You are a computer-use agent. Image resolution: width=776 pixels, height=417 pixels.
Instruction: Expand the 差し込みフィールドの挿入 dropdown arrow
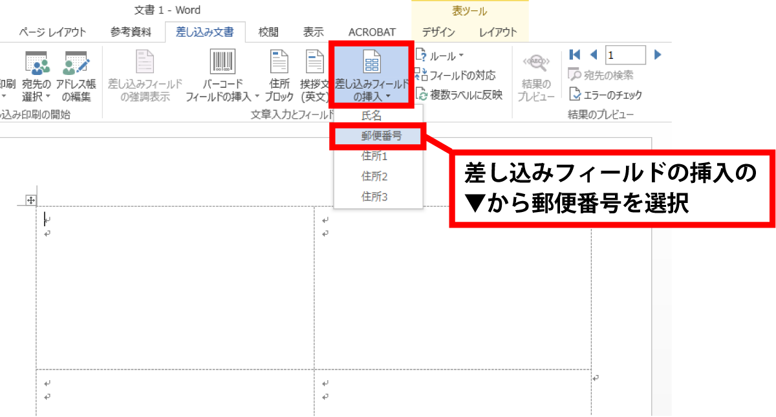387,98
